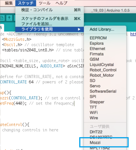Click the upload arrow toolbar icon
The width and height of the screenshot is (136, 150).
tap(9, 18)
